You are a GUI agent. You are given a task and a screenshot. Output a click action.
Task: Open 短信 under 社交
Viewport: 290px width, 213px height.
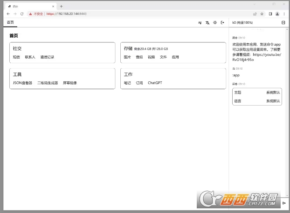click(16, 57)
